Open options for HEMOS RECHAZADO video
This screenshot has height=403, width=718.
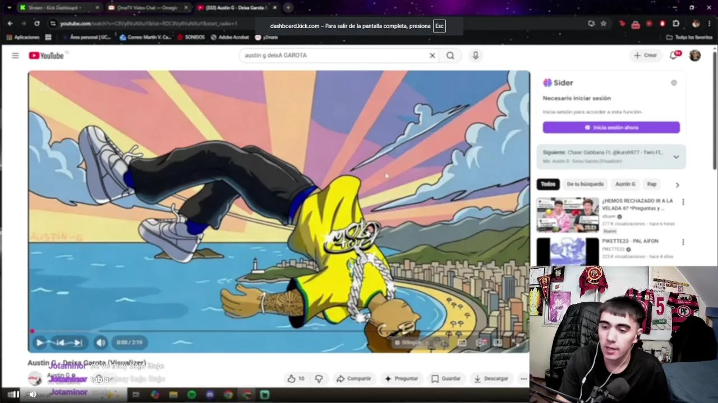683,202
